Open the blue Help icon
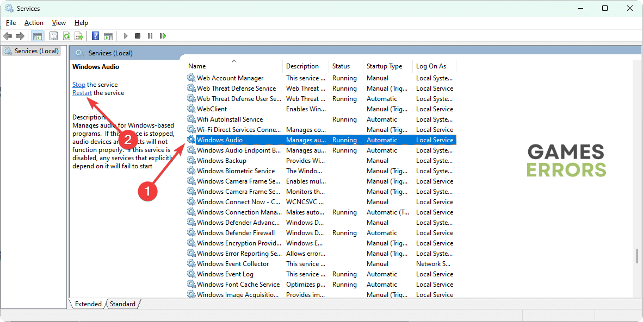Image resolution: width=643 pixels, height=322 pixels. pos(95,36)
